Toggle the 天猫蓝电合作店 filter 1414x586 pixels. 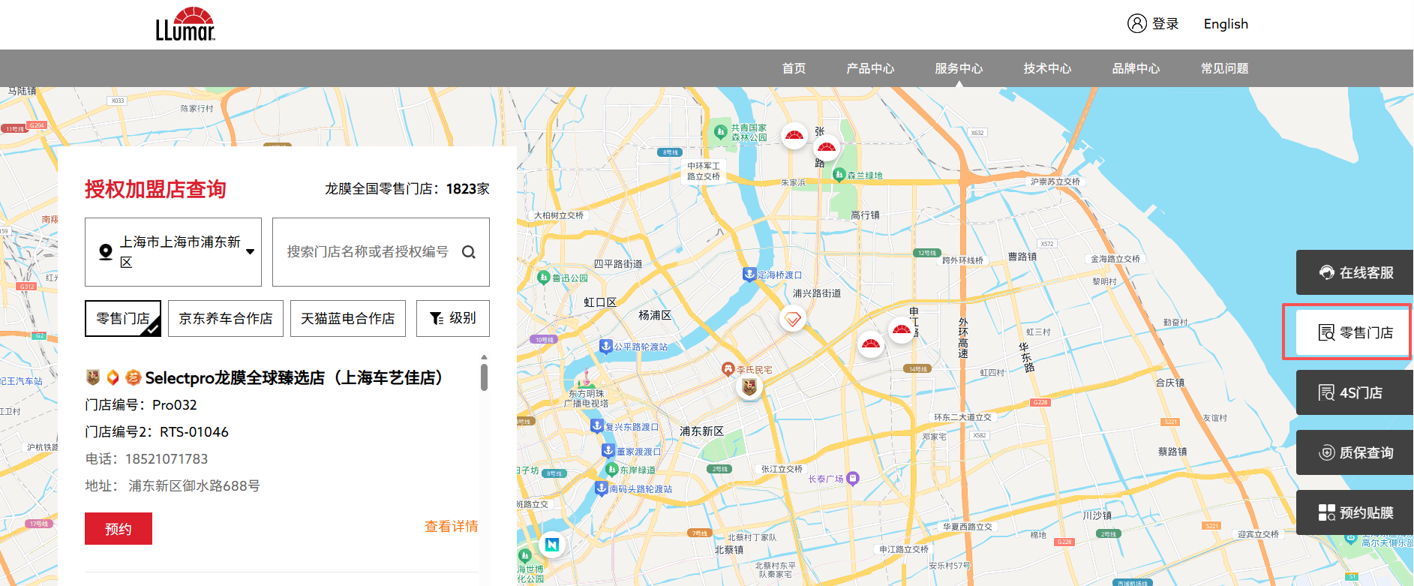(348, 319)
